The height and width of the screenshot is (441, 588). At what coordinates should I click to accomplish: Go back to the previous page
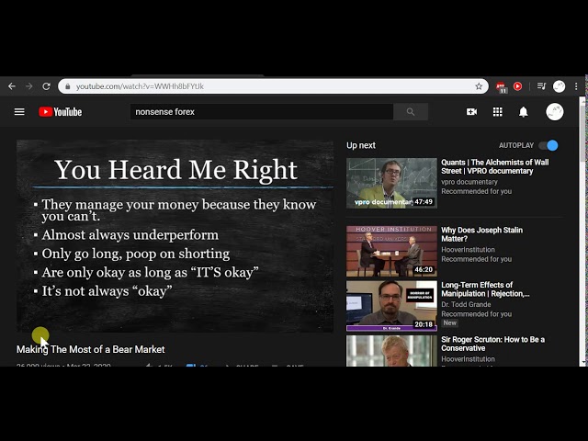pyautogui.click(x=12, y=86)
